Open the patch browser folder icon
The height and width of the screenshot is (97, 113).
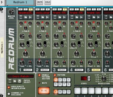coord(15,81)
